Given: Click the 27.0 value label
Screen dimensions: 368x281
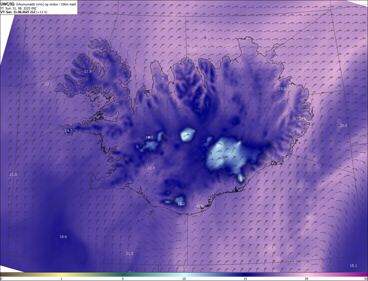Looking at the screenshot, I should pyautogui.click(x=192, y=50).
